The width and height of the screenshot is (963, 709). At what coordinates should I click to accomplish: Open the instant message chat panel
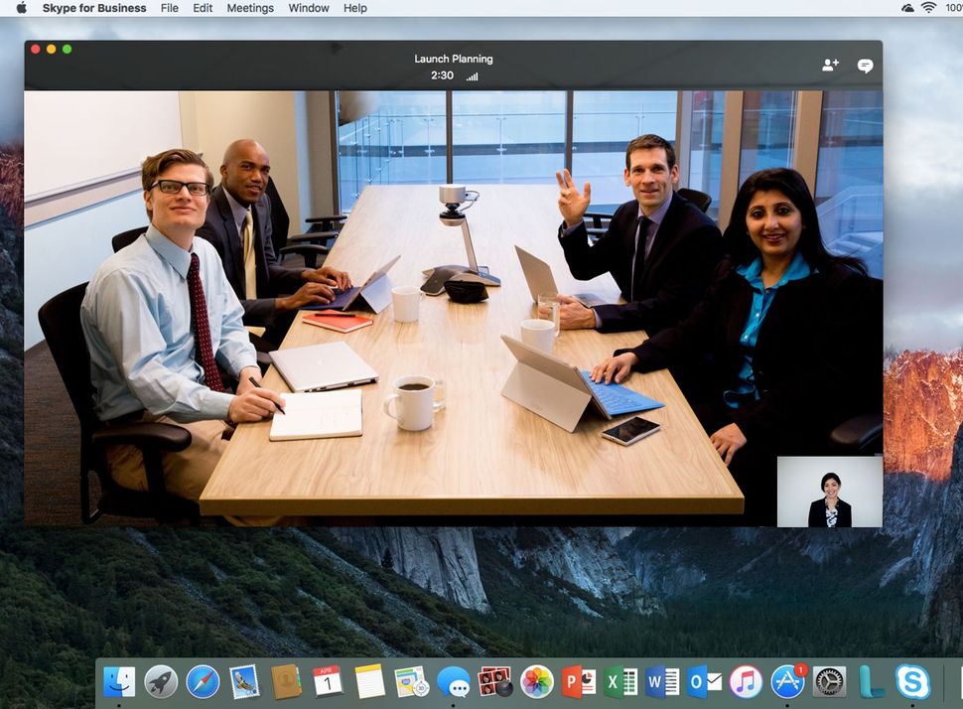(865, 65)
